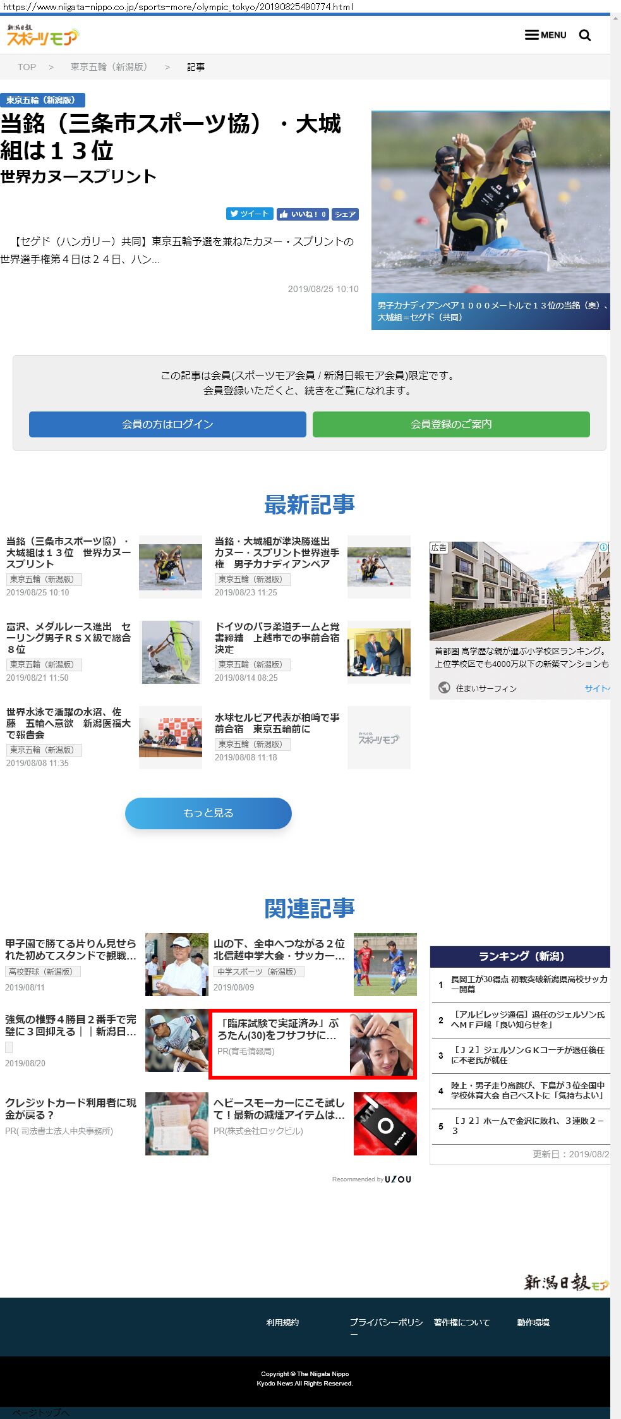The height and width of the screenshot is (1419, 621).
Task: Click TOP in the breadcrumb
Action: (27, 67)
